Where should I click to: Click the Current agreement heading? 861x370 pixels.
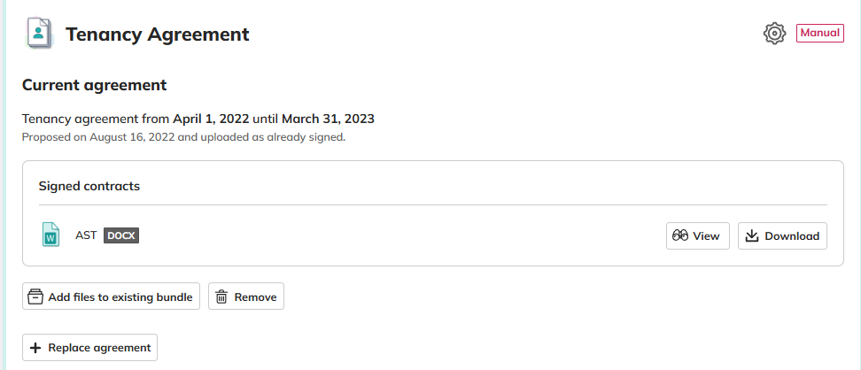tap(94, 85)
